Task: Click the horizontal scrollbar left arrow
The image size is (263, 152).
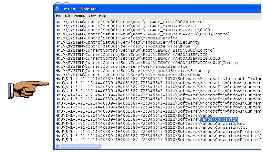Action: point(57,146)
